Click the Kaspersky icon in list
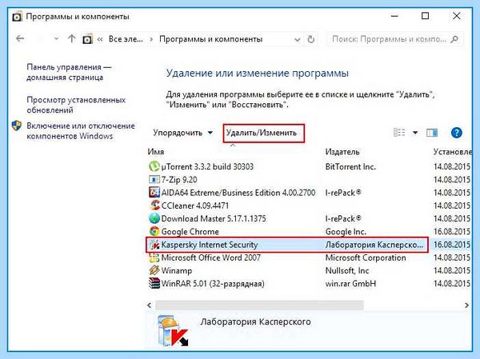This screenshot has width=480, height=359. pos(154,245)
